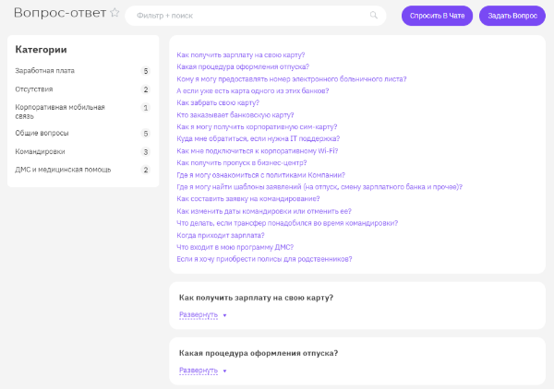
Task: Click the Задать Вопрос button
Action: point(512,16)
